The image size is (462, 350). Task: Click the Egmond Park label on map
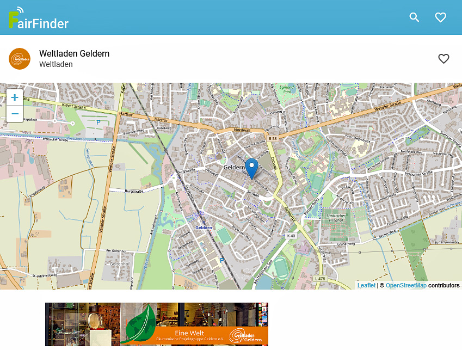[286, 89]
